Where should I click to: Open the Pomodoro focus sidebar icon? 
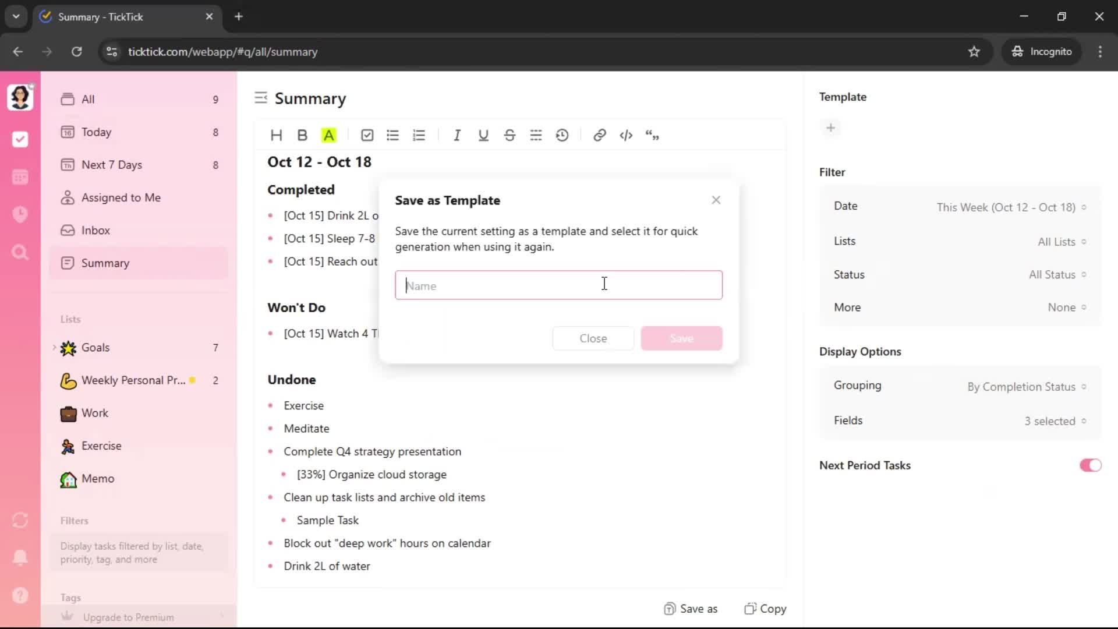[20, 214]
